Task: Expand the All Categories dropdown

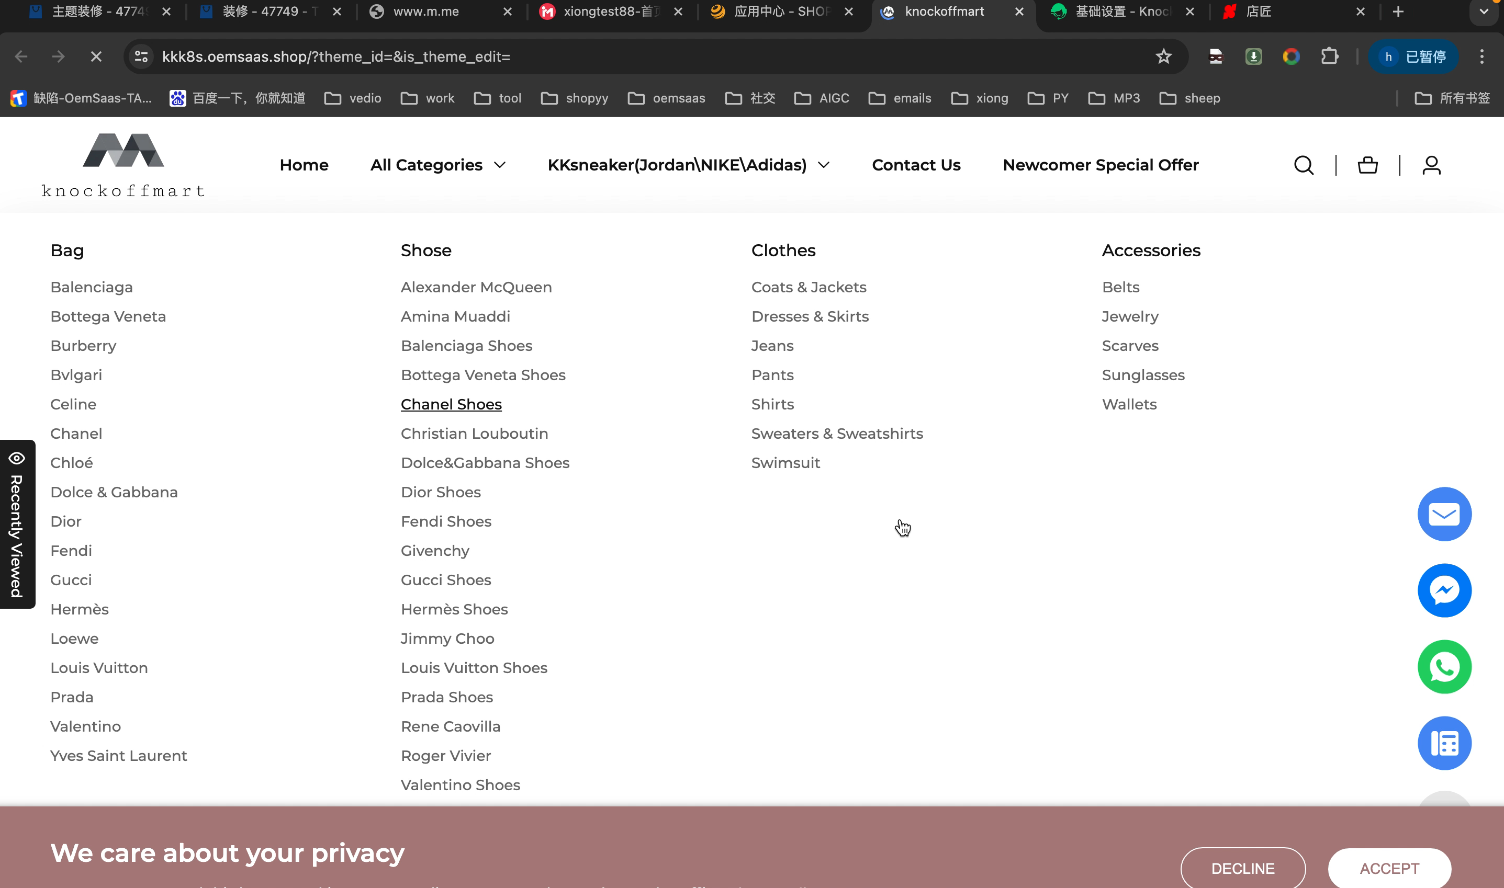Action: click(437, 165)
